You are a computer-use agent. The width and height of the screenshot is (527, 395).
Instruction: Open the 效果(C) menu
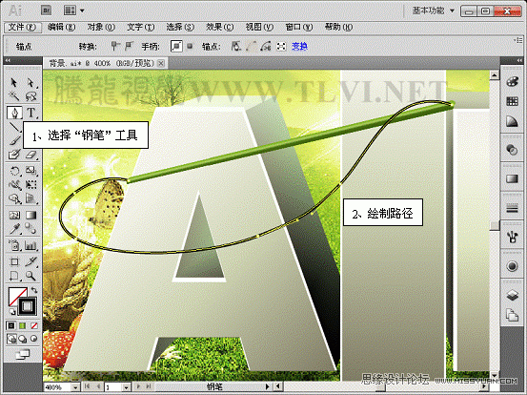[x=220, y=28]
